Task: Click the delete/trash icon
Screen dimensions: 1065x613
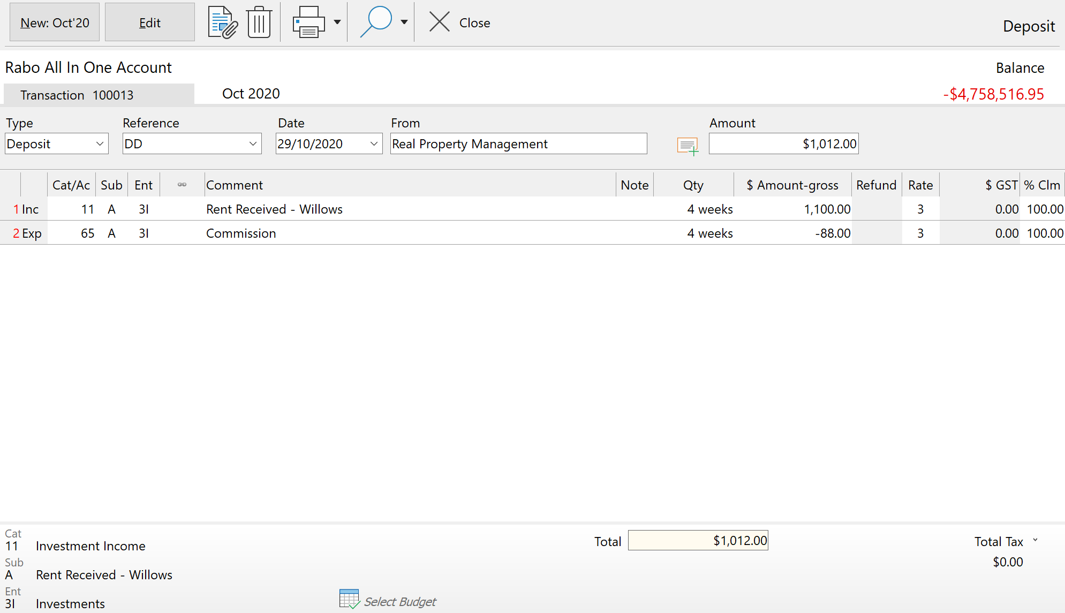Action: 259,22
